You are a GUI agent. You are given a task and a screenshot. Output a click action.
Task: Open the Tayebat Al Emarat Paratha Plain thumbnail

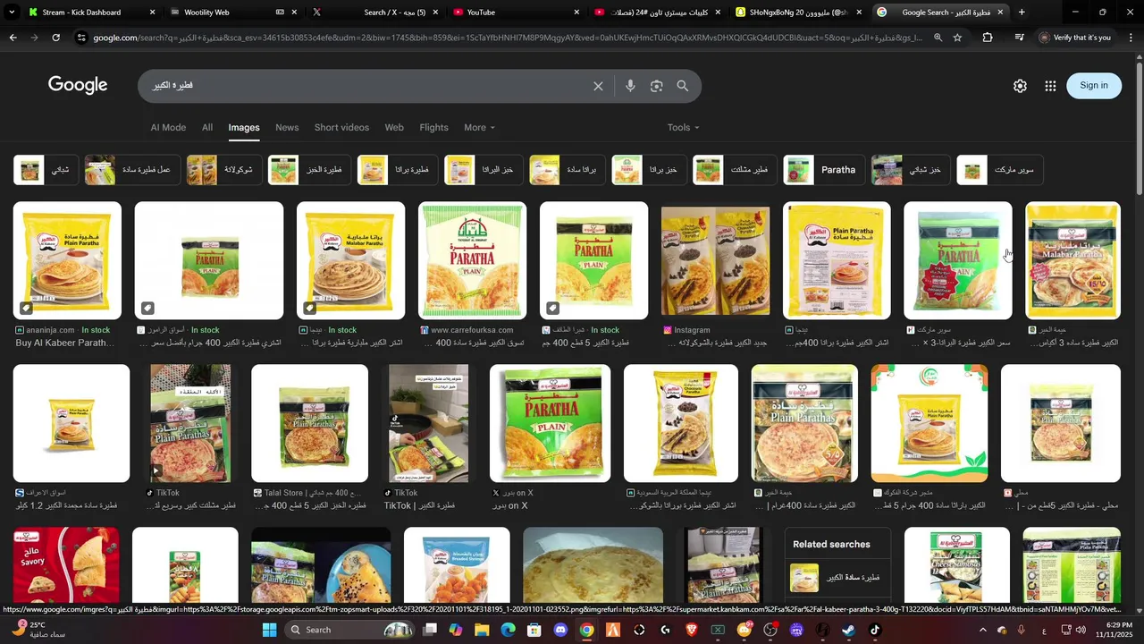(x=472, y=260)
